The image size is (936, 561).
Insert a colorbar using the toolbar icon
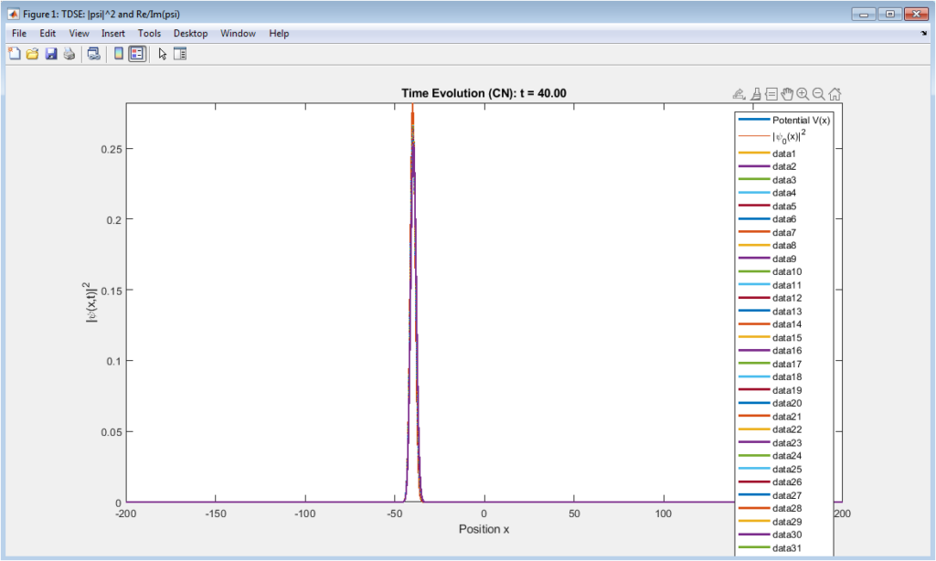118,53
